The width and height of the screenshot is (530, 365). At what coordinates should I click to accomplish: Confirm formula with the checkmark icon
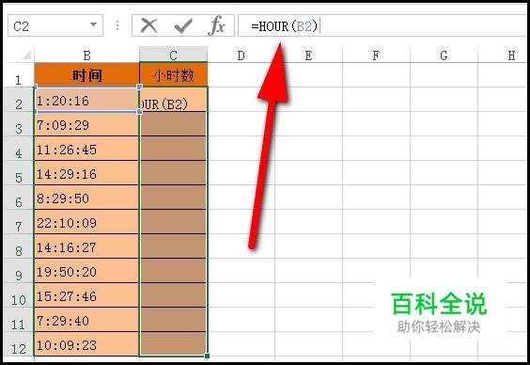pyautogui.click(x=183, y=25)
